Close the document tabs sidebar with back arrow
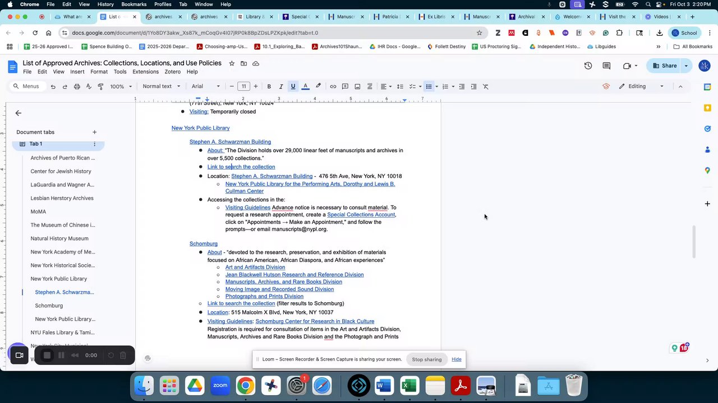This screenshot has height=403, width=718. coord(19,113)
